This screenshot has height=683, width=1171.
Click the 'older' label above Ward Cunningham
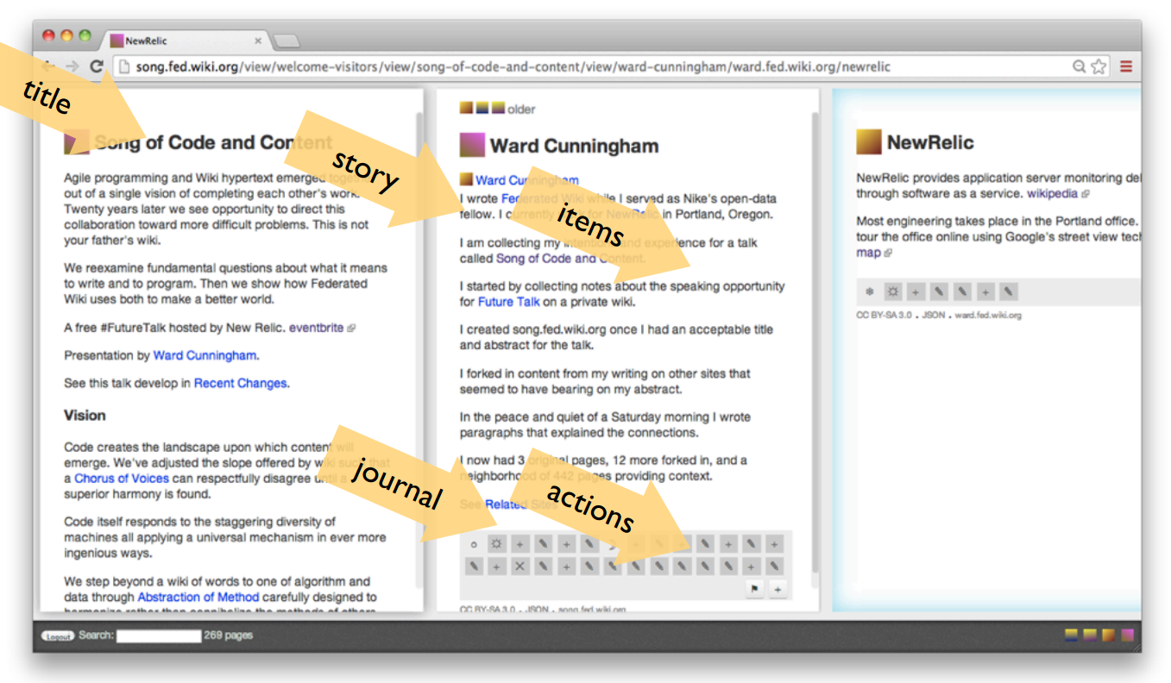click(521, 110)
